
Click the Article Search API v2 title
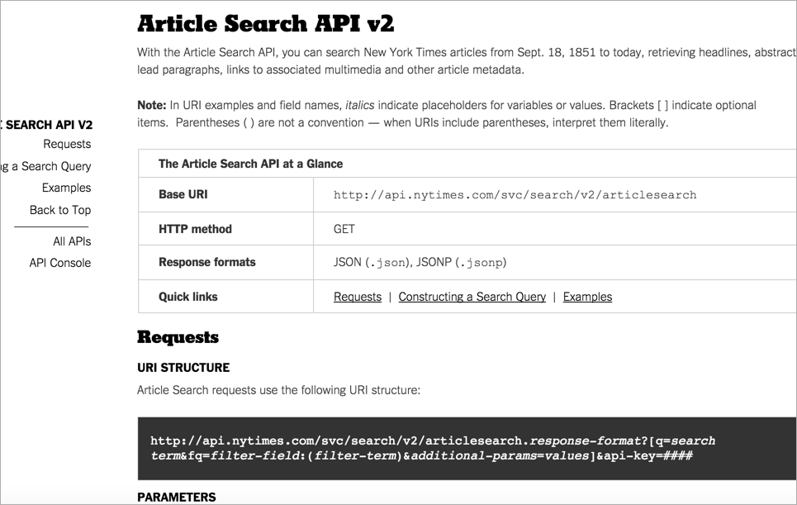pyautogui.click(x=265, y=24)
